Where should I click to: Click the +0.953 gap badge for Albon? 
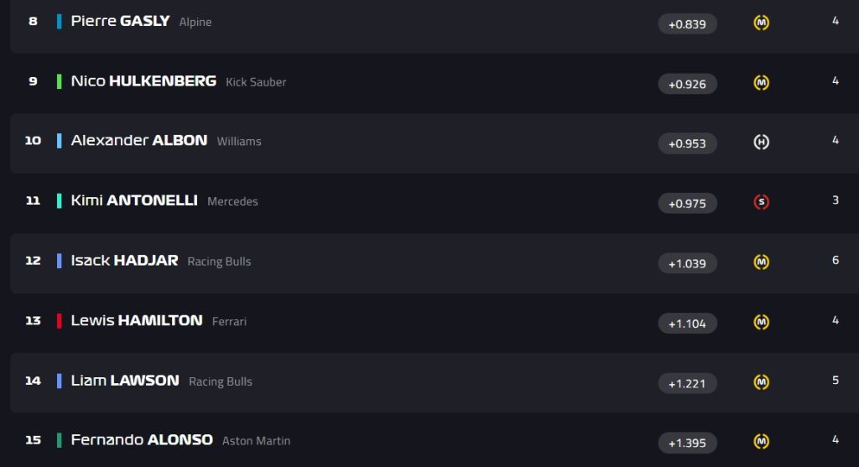[x=687, y=143]
